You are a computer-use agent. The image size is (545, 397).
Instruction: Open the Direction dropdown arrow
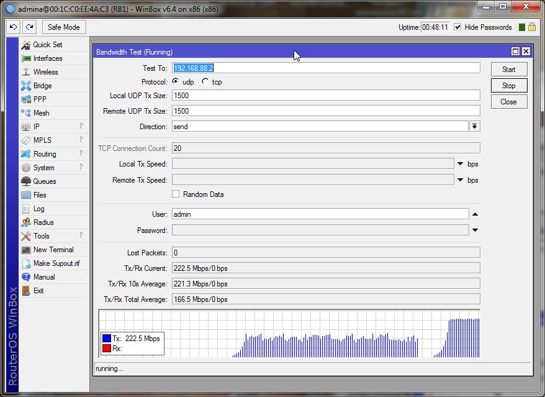[474, 126]
